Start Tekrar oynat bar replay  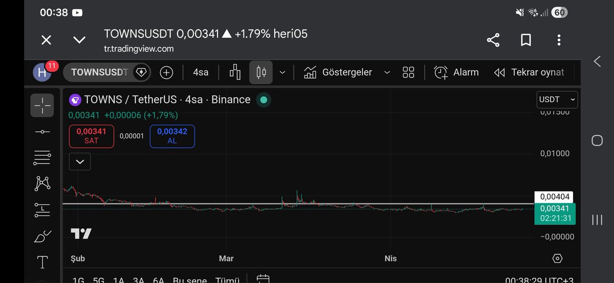point(529,73)
